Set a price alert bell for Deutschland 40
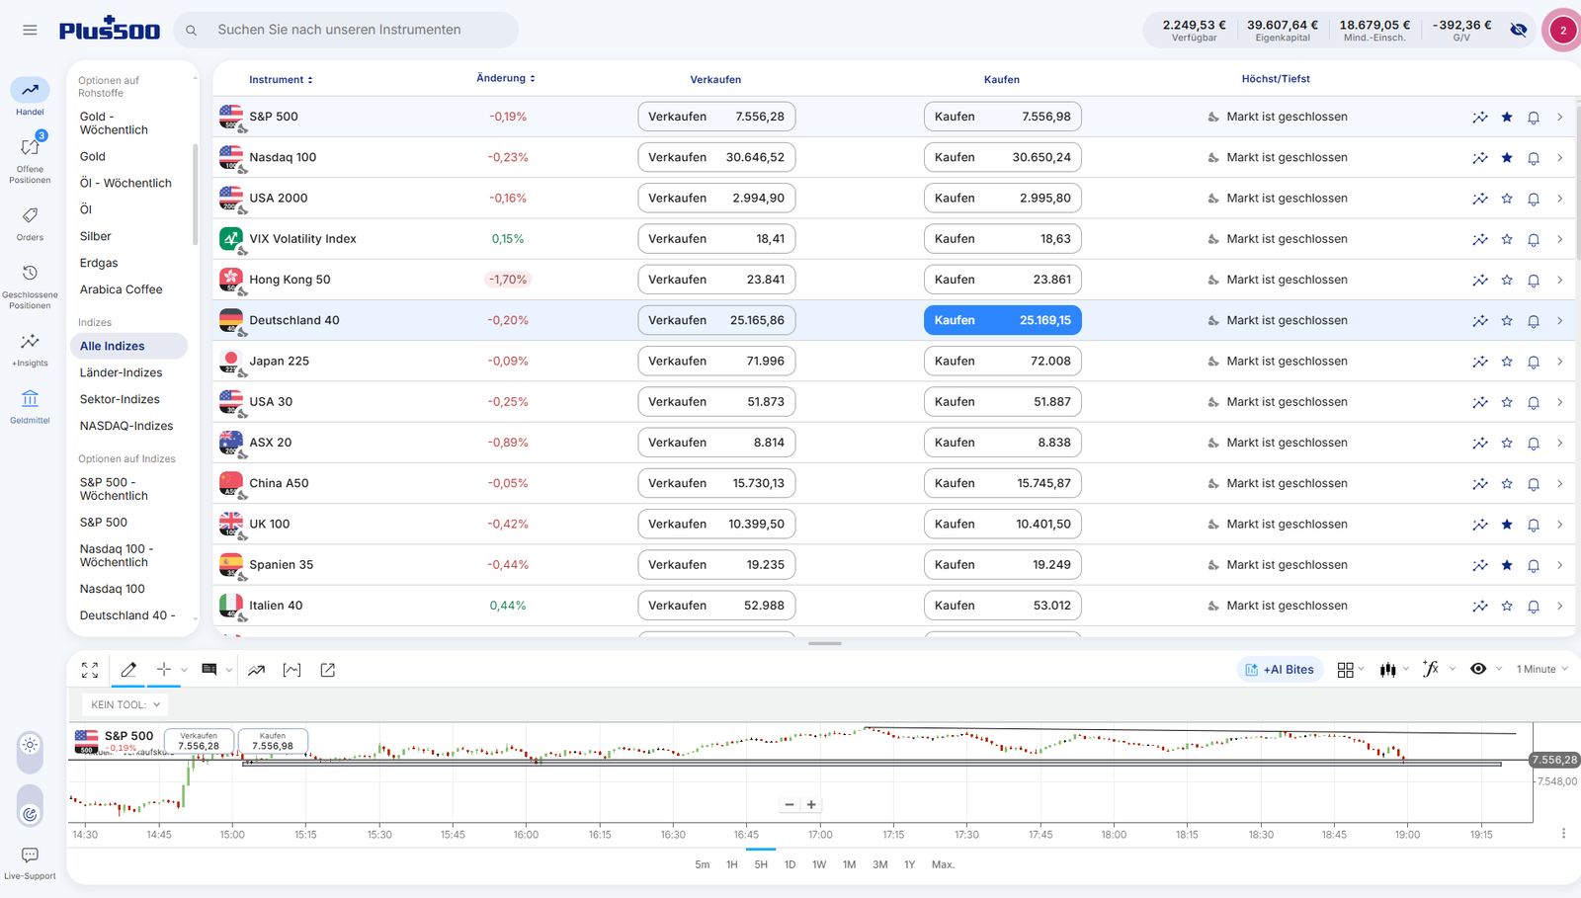Viewport: 1581px width, 898px height. pyautogui.click(x=1534, y=321)
